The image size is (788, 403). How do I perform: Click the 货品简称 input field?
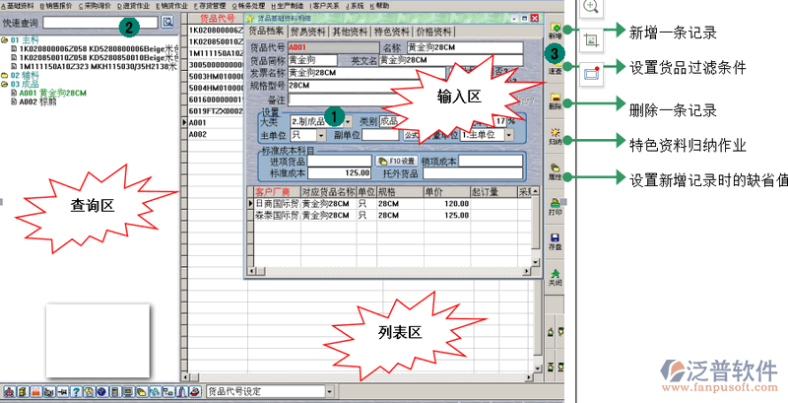pos(311,60)
